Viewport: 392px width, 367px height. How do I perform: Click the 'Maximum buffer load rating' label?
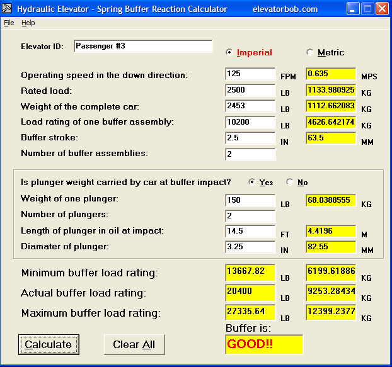point(91,313)
